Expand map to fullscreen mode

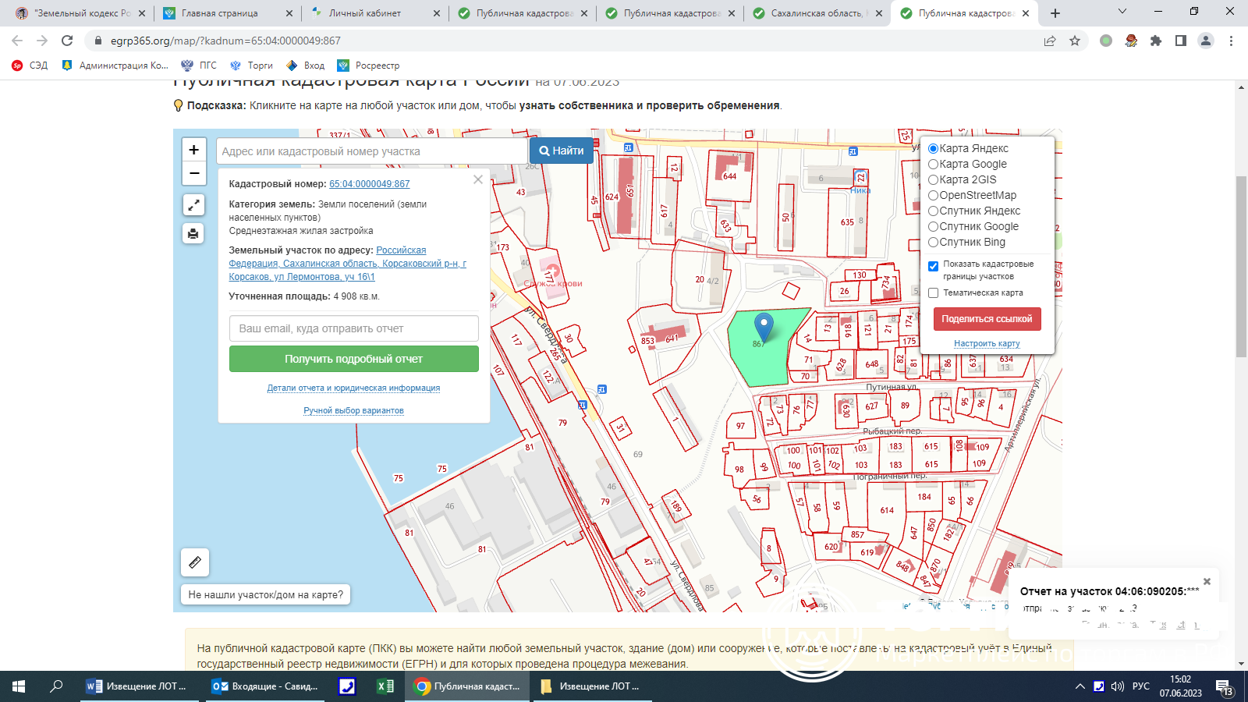[x=193, y=205]
